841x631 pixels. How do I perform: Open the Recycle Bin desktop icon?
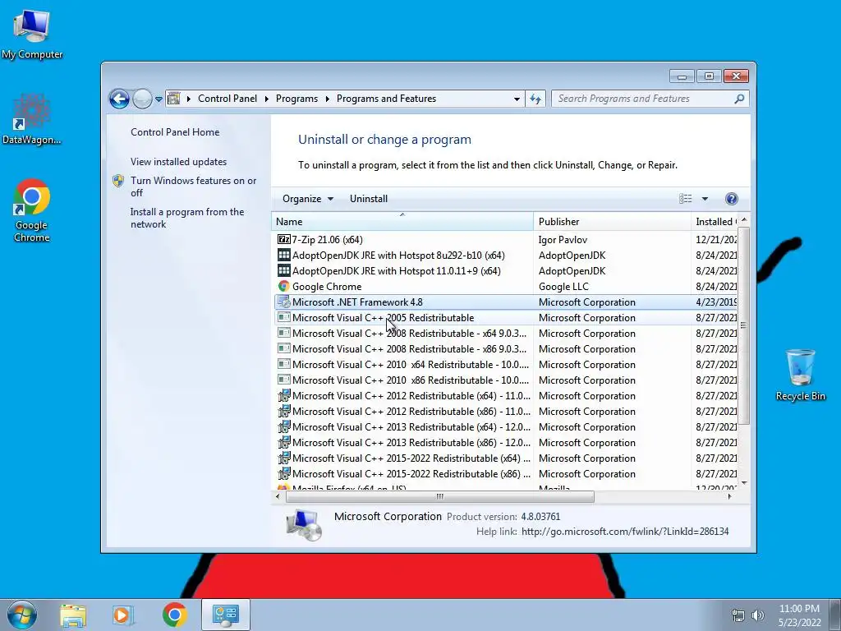(800, 375)
